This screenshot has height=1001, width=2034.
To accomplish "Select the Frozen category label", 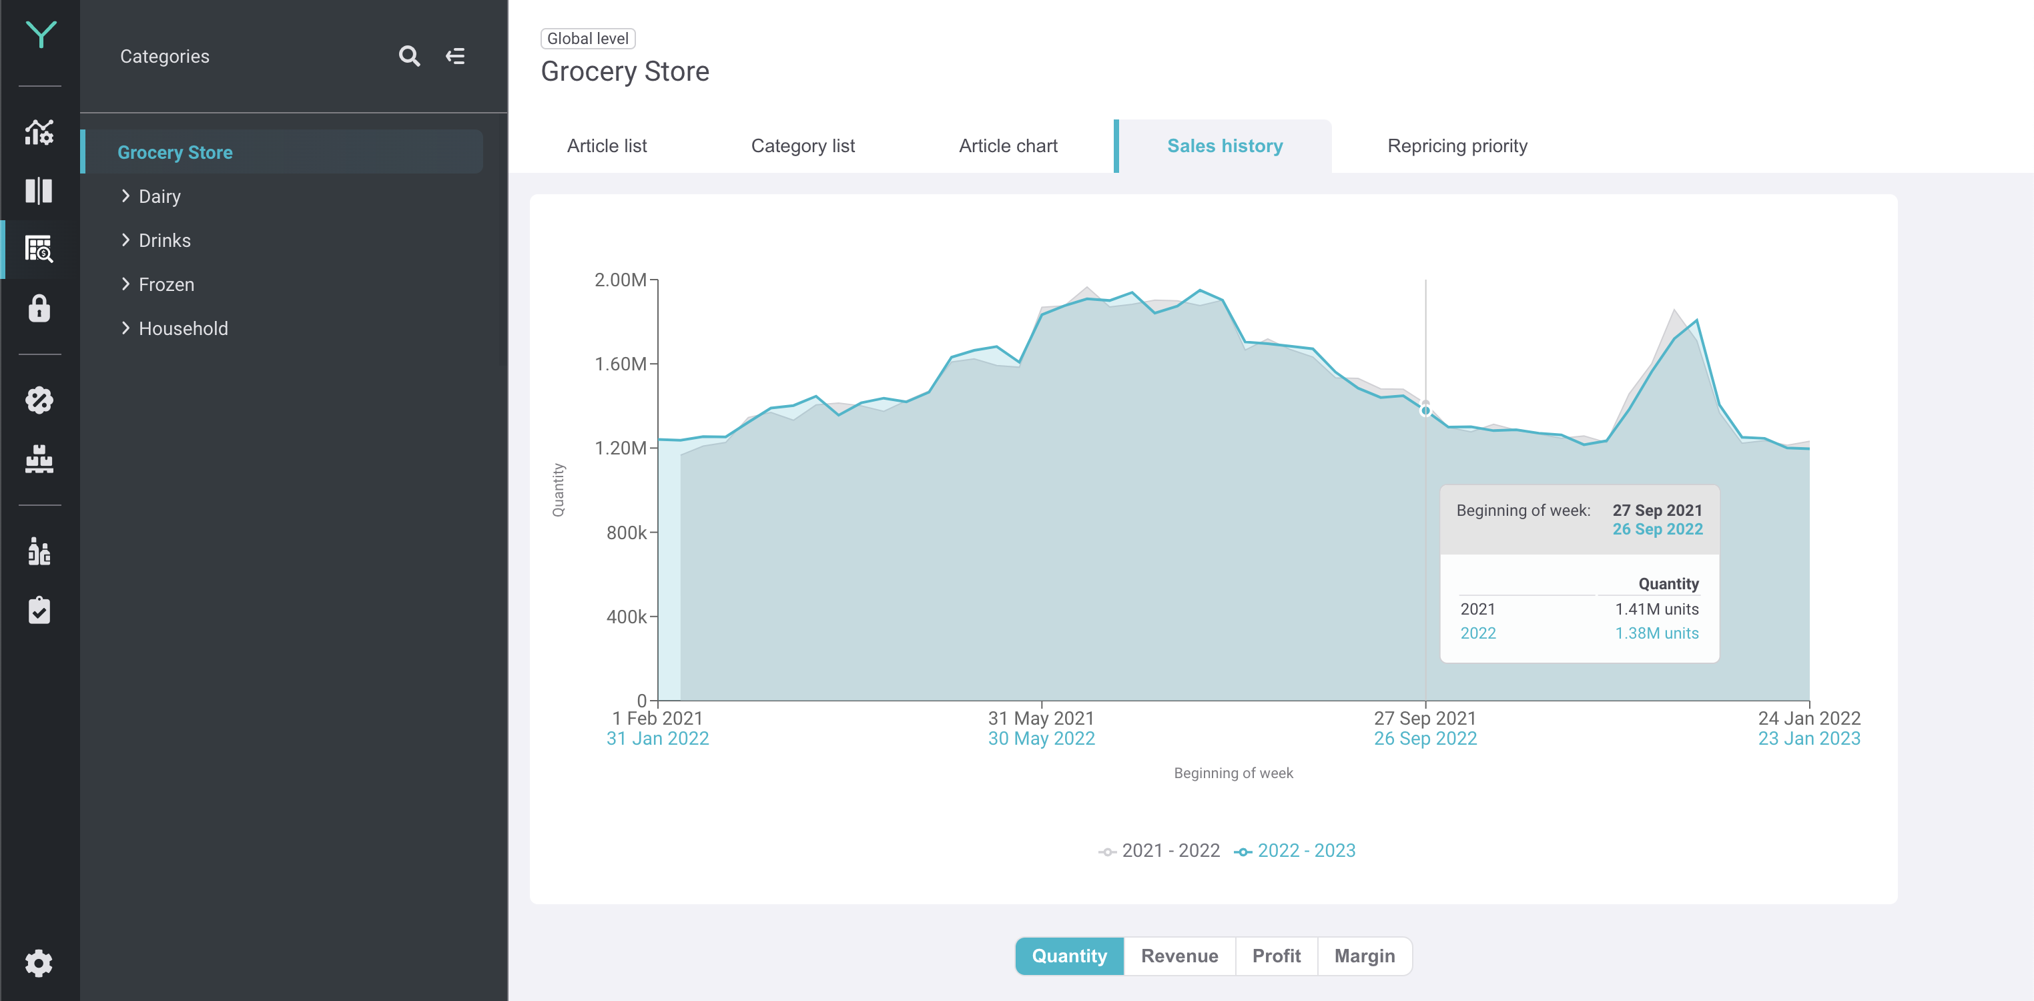I will coord(165,285).
